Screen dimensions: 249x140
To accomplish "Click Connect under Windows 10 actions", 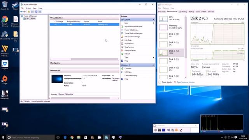I will [128, 68].
